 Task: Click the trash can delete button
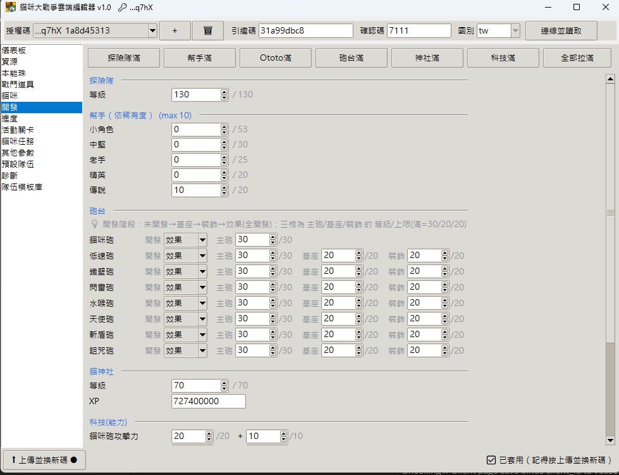click(207, 31)
